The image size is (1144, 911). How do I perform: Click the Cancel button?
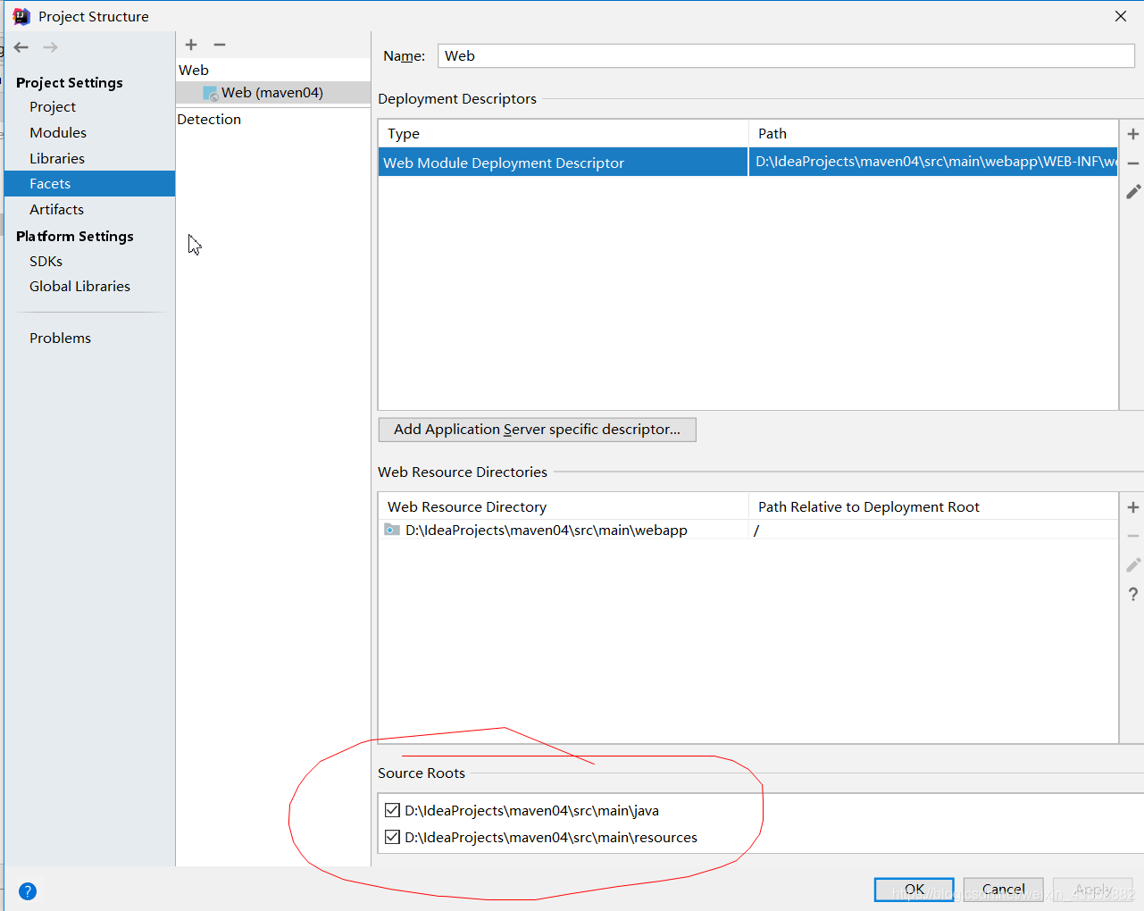pyautogui.click(x=1003, y=890)
